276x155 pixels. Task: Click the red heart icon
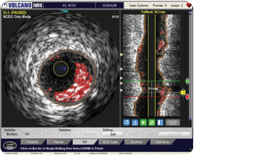[189, 5]
